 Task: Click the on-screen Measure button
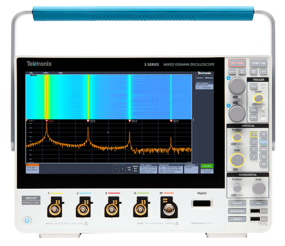point(209,78)
